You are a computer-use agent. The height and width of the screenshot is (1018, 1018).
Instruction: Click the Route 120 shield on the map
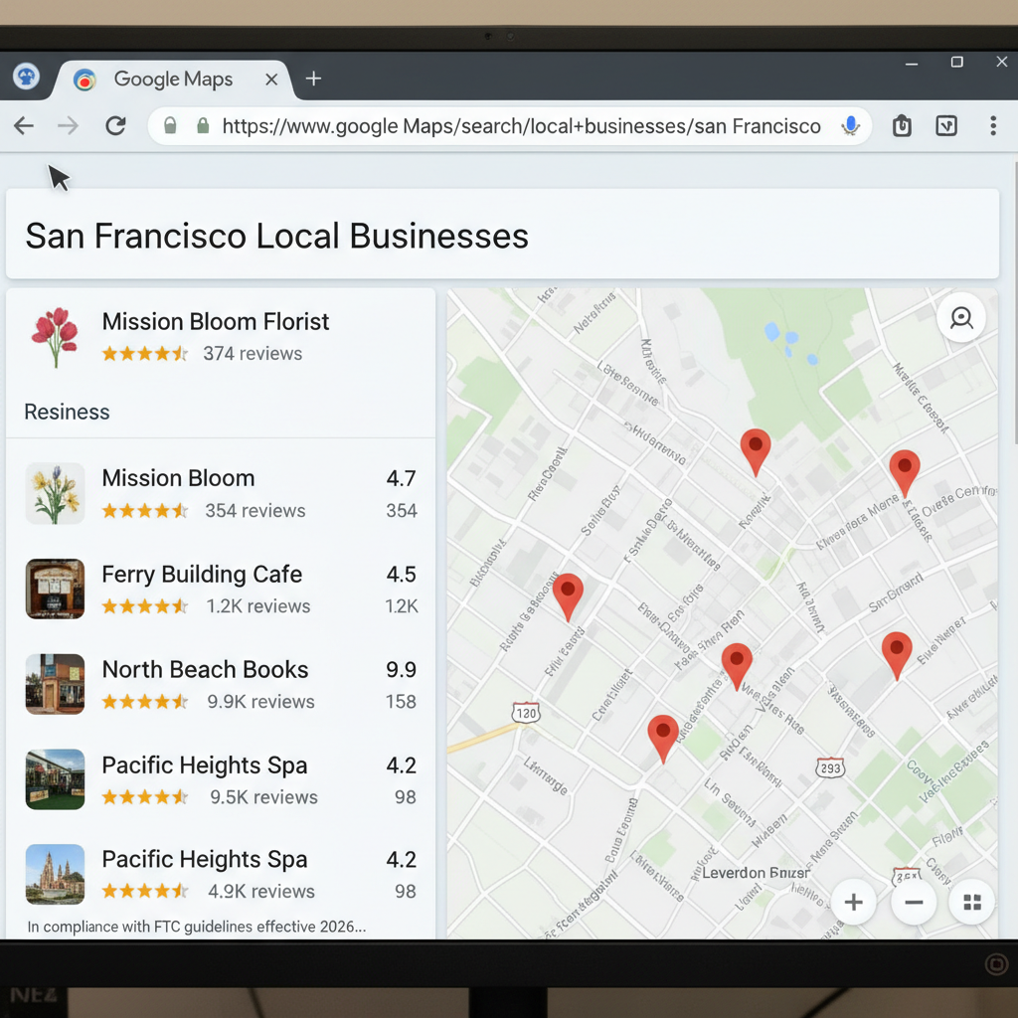click(x=526, y=713)
